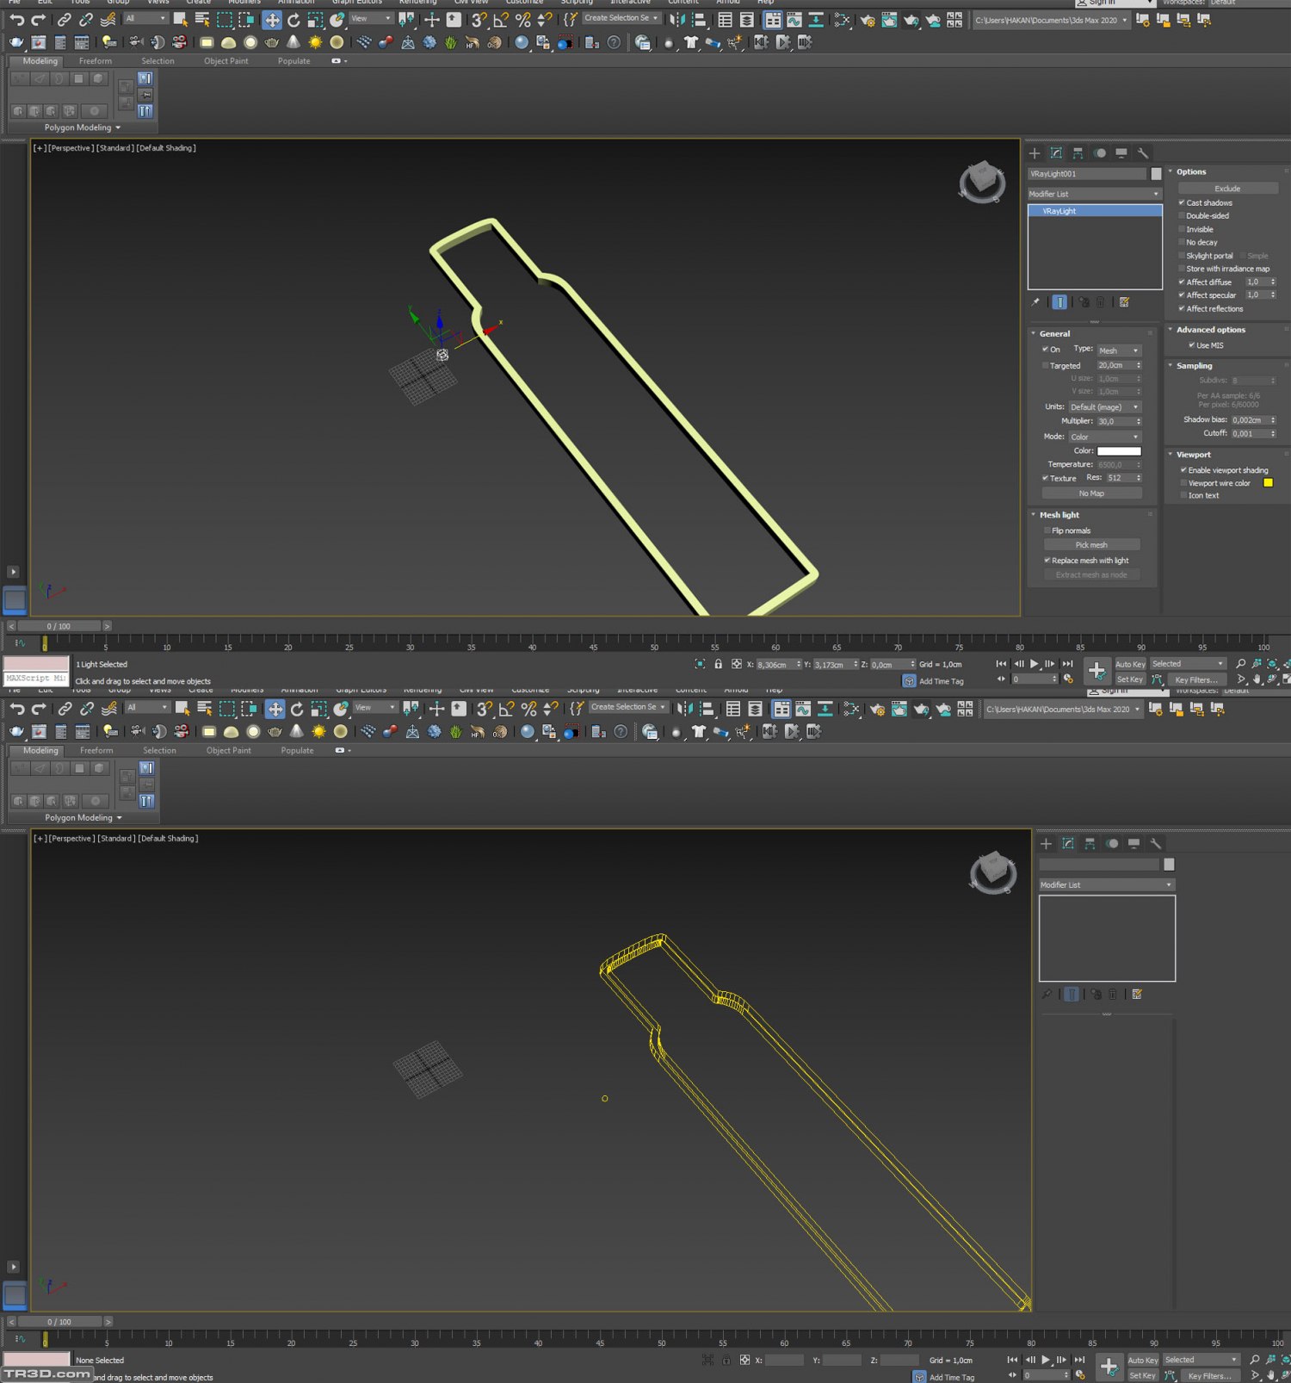Viewport: 1291px width, 1383px height.
Task: Click configure modifier sets icon below VRayLight stack
Action: point(1124,302)
